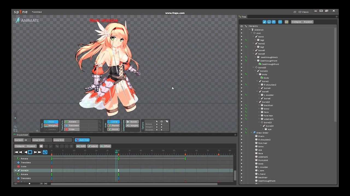Select Rotate in Transform panel
350x196 pixels.
pyautogui.click(x=72, y=122)
